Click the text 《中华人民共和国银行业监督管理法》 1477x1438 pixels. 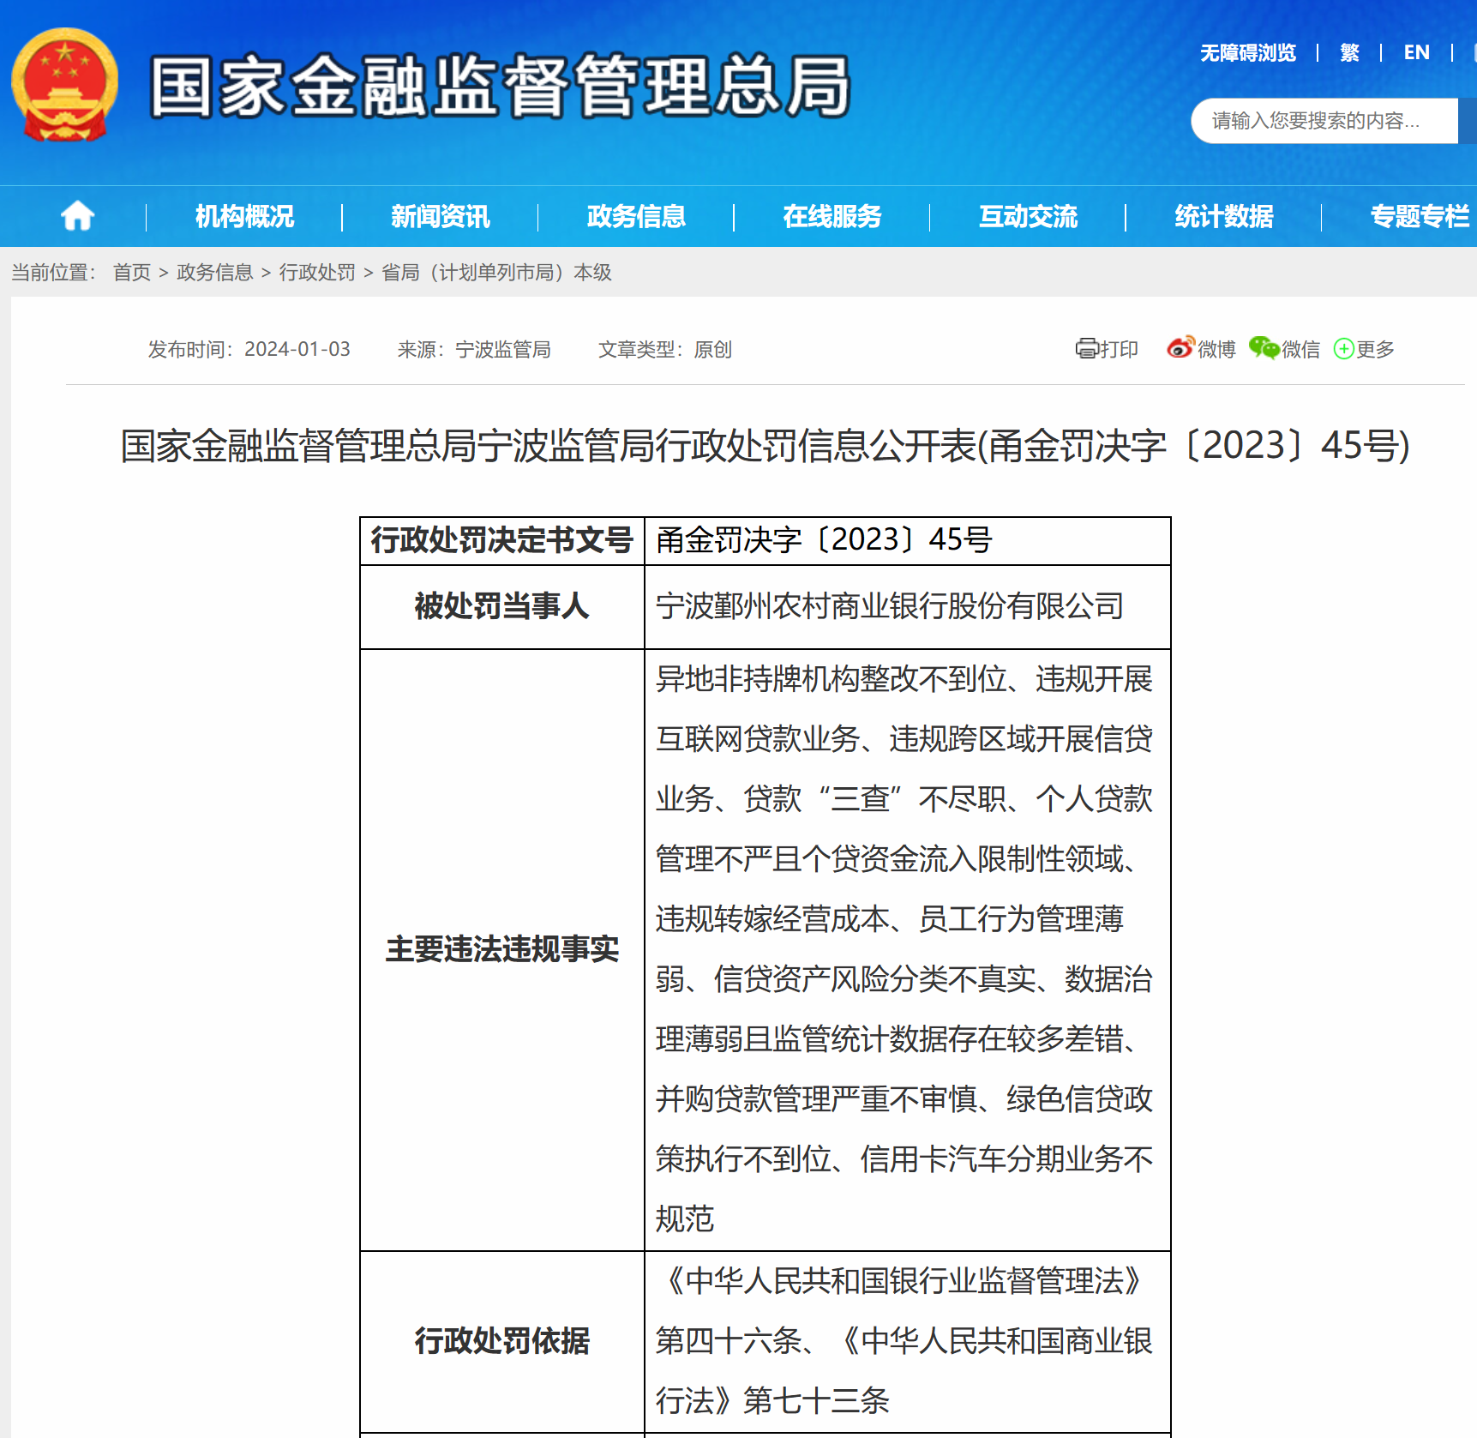click(x=904, y=1281)
